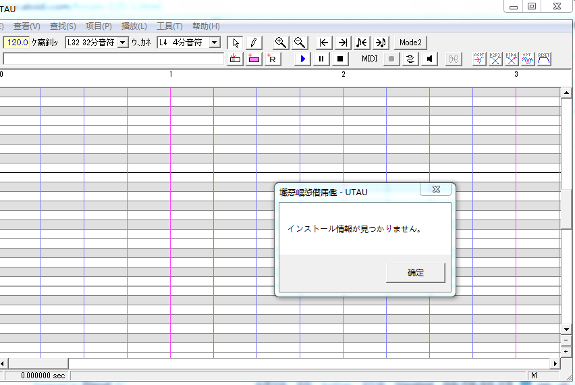Screen dimensions: 575x385
Task: Open the 工具(T) menu
Action: [170, 26]
